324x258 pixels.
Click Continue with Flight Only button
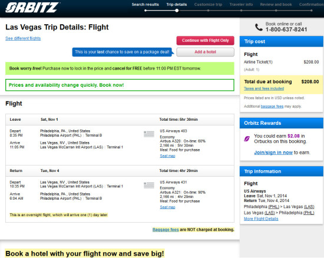tap(206, 41)
